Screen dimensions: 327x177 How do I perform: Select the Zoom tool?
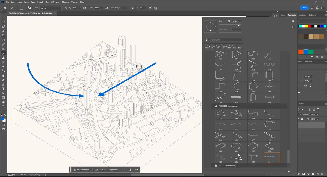click(3, 106)
